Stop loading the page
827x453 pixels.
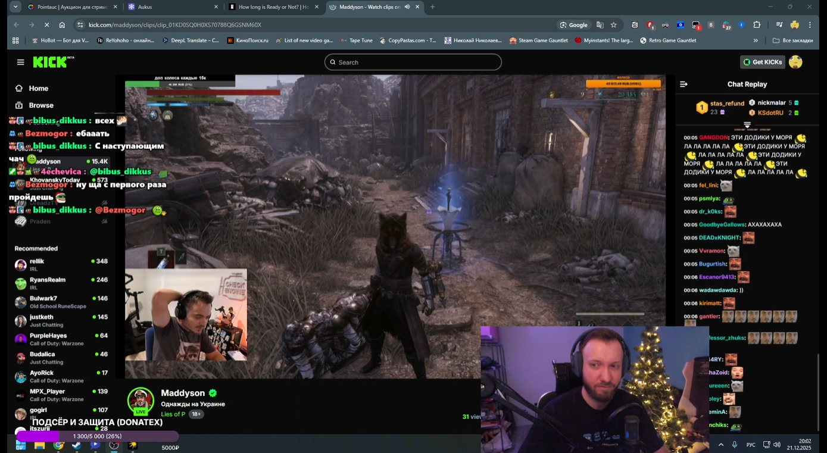click(46, 25)
